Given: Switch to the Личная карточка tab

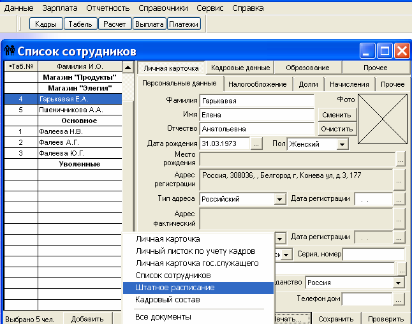Looking at the screenshot, I should tap(171, 68).
